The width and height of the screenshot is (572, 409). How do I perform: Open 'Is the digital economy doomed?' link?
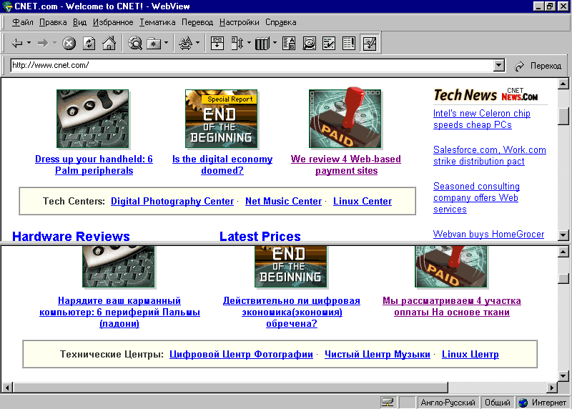[222, 164]
